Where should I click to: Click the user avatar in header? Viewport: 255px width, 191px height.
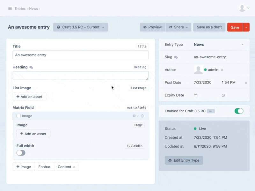pos(243,8)
